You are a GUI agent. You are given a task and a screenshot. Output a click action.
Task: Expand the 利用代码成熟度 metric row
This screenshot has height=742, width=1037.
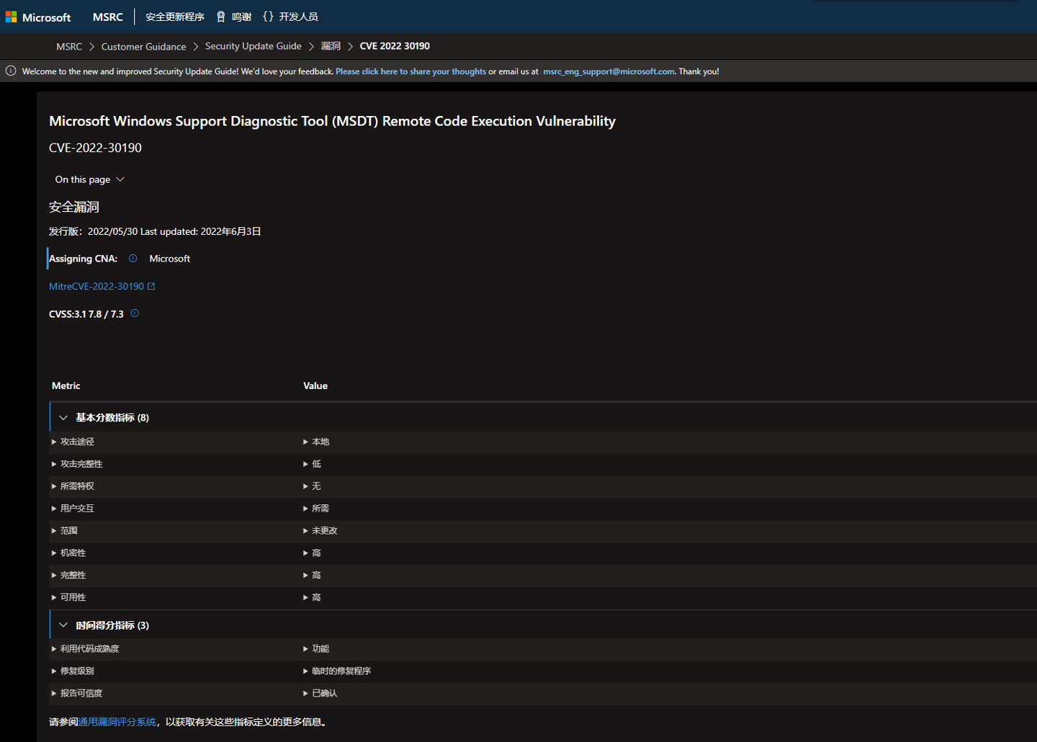coord(85,649)
